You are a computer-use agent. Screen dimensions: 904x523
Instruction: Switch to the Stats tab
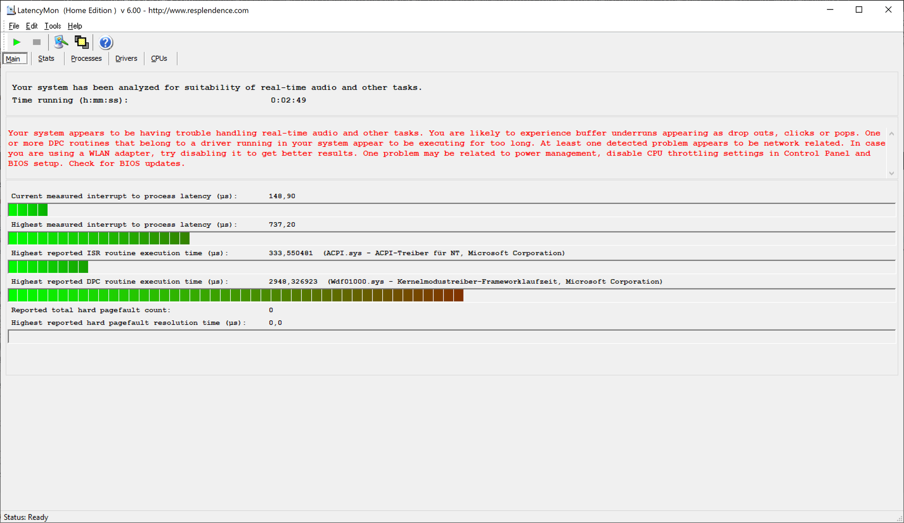point(46,58)
